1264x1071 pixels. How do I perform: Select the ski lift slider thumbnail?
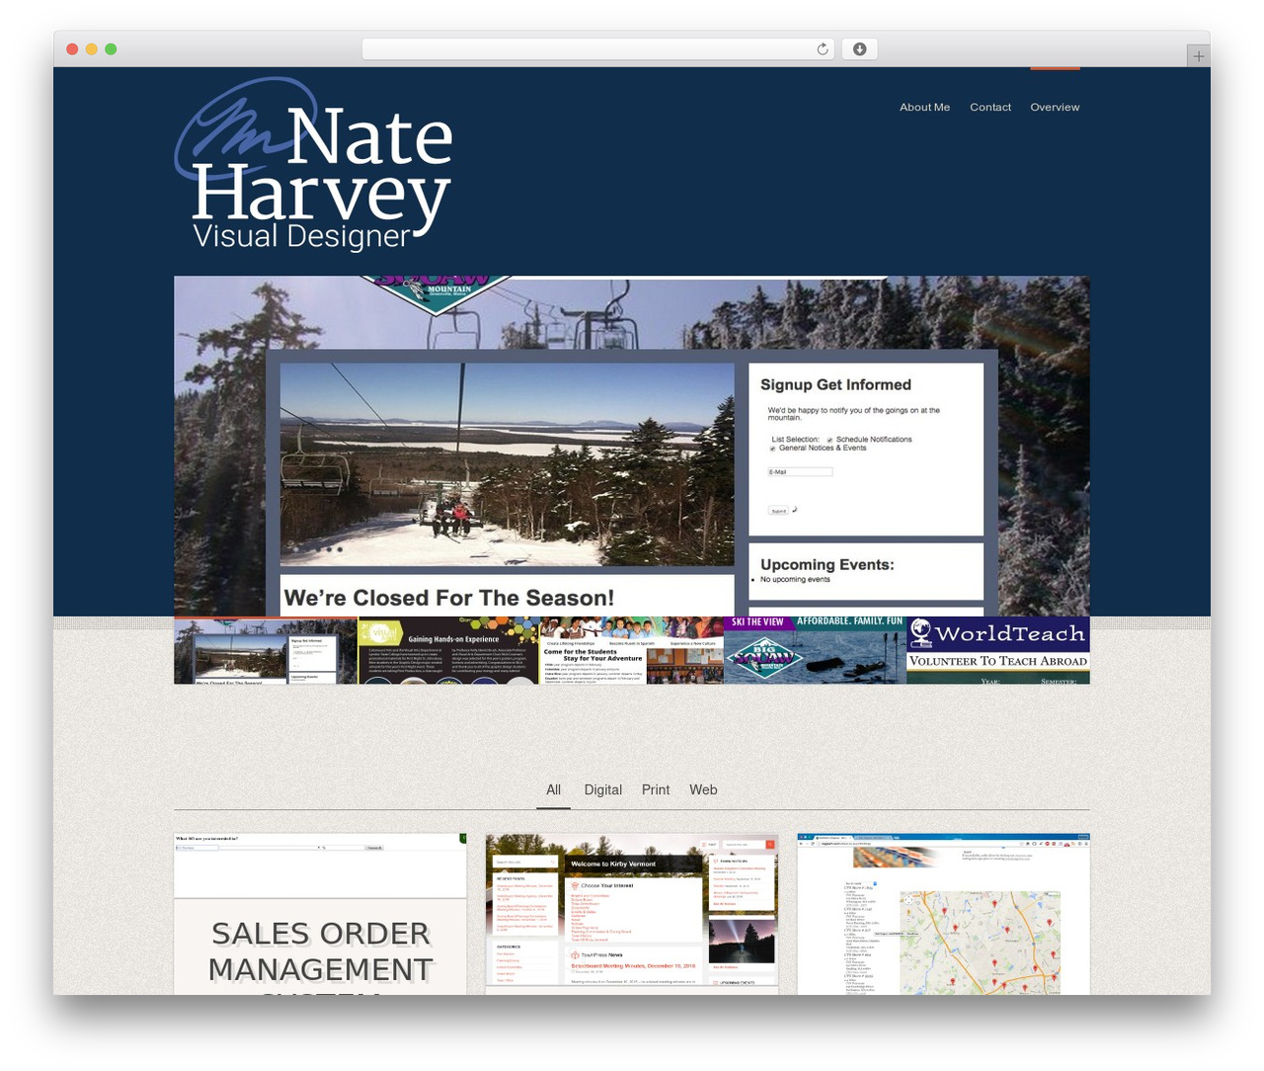tap(266, 651)
